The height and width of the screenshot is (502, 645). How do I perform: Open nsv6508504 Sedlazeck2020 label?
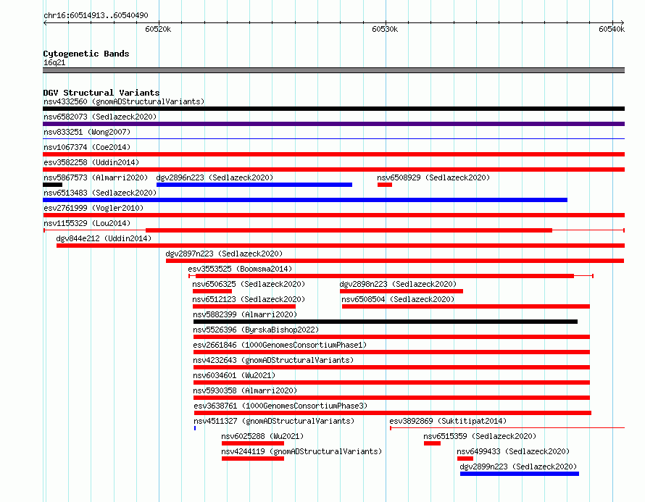pos(398,299)
